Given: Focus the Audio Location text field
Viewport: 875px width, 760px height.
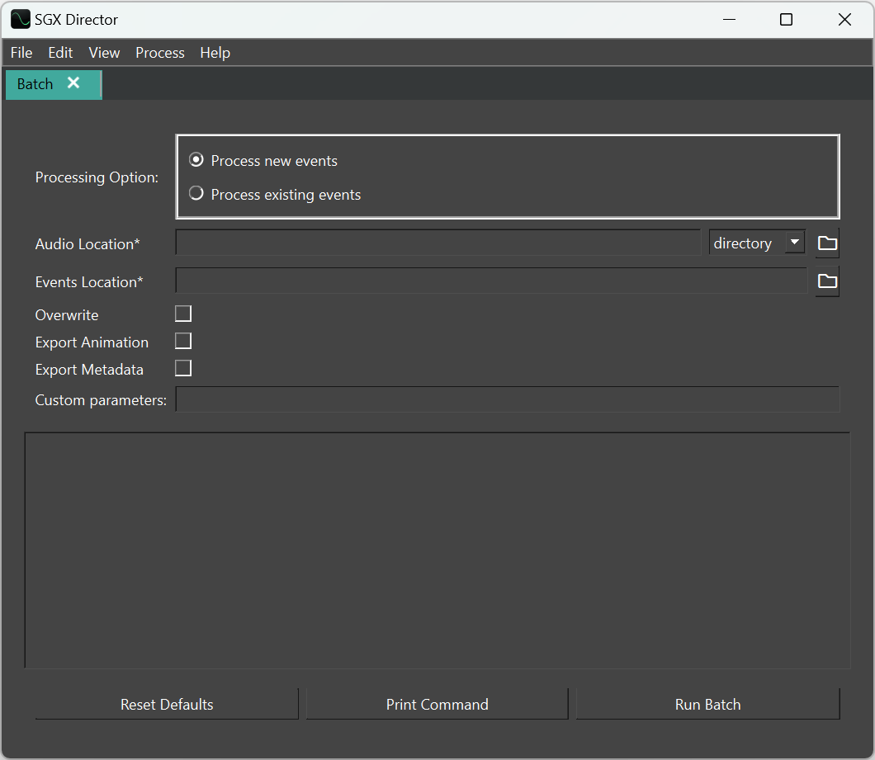Looking at the screenshot, I should 437,243.
